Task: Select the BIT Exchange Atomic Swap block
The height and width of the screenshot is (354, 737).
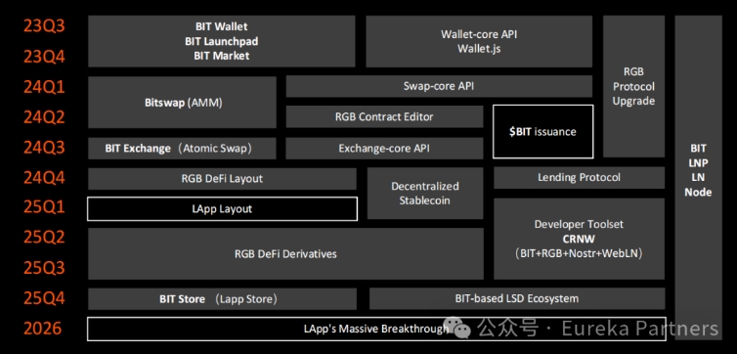Action: tap(182, 149)
